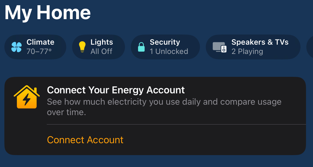Tap the 1 Unlocked security status
Viewport: 313px width, 167px height.
coord(169,52)
